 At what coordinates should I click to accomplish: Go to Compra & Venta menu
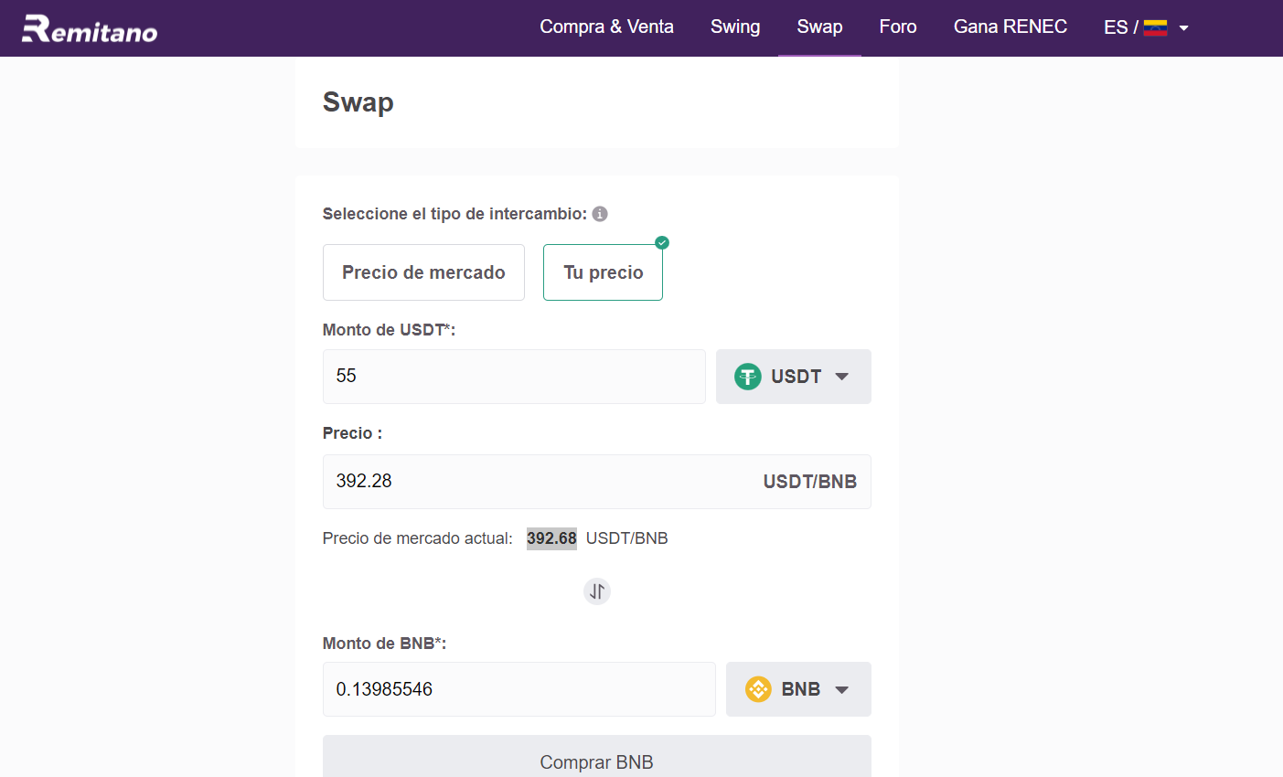coord(606,27)
